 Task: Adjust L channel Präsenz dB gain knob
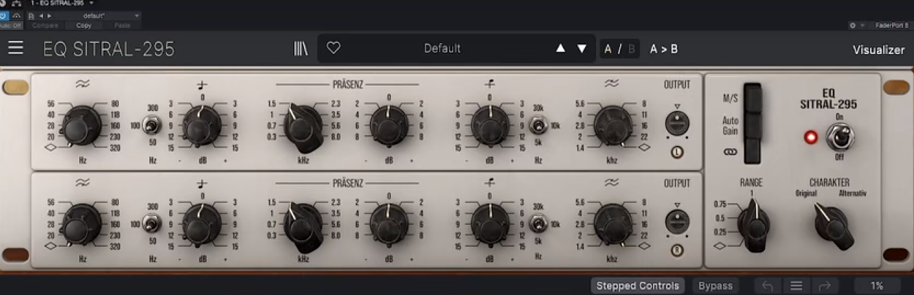click(389, 125)
